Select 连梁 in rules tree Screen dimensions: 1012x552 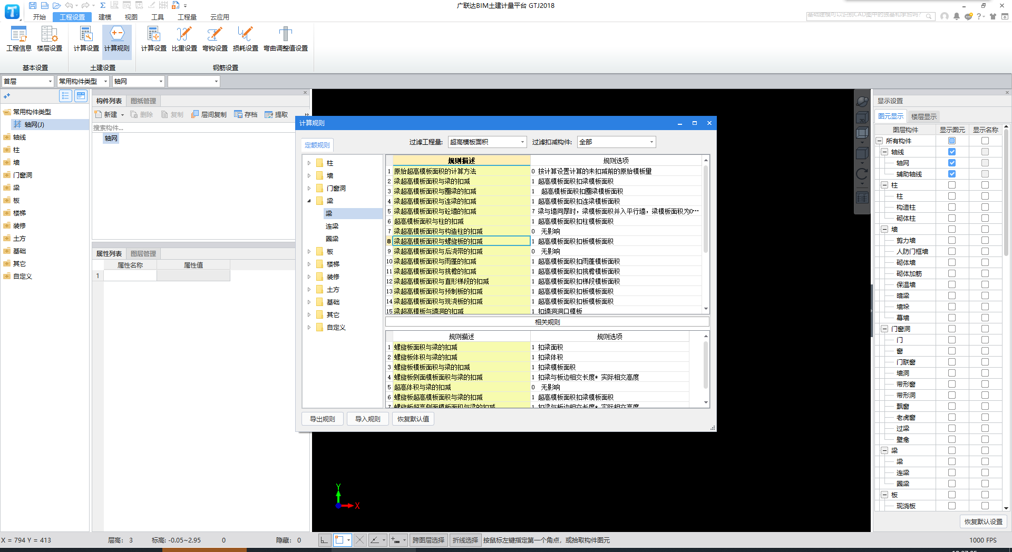(x=332, y=226)
